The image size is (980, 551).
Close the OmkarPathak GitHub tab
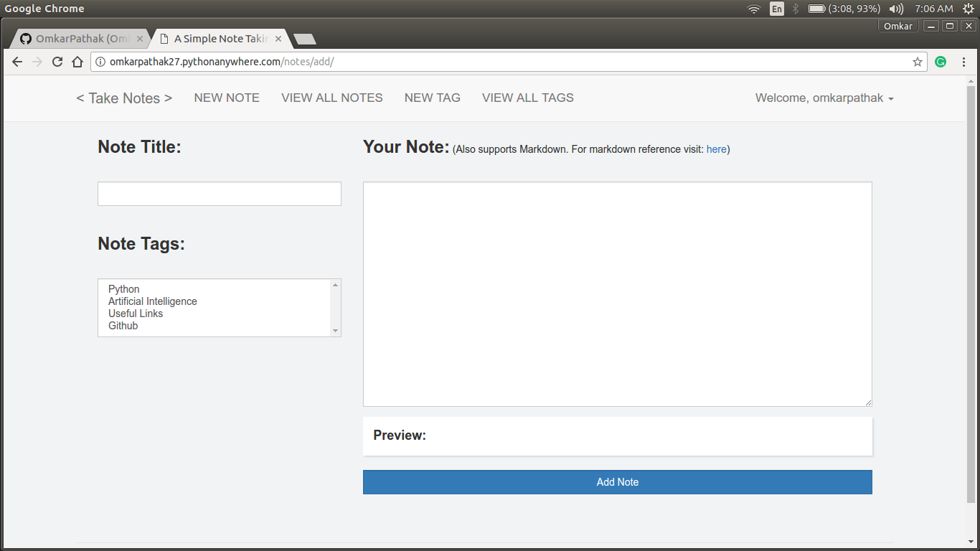point(140,39)
